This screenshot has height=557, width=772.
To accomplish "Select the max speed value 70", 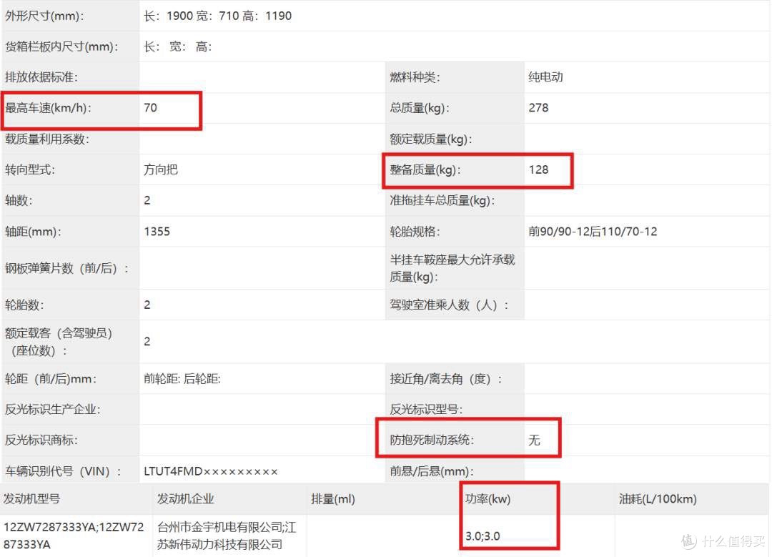I will (x=150, y=108).
